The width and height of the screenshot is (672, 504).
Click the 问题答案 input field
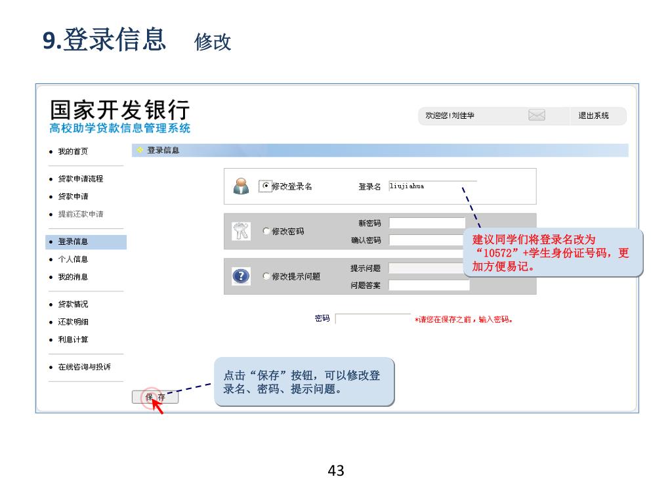(429, 285)
